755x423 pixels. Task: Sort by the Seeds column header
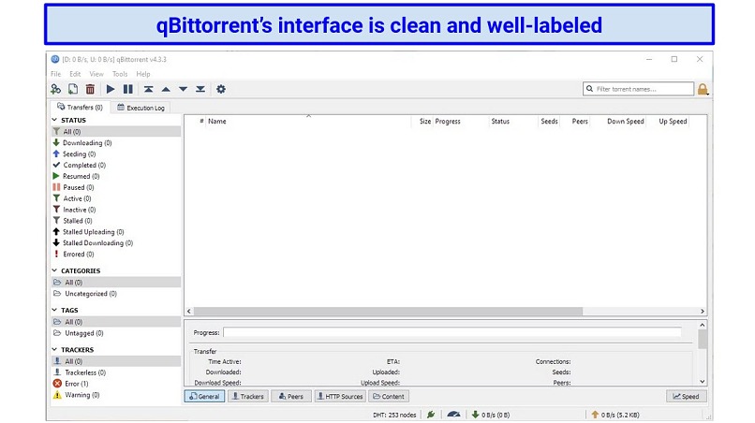pos(549,122)
